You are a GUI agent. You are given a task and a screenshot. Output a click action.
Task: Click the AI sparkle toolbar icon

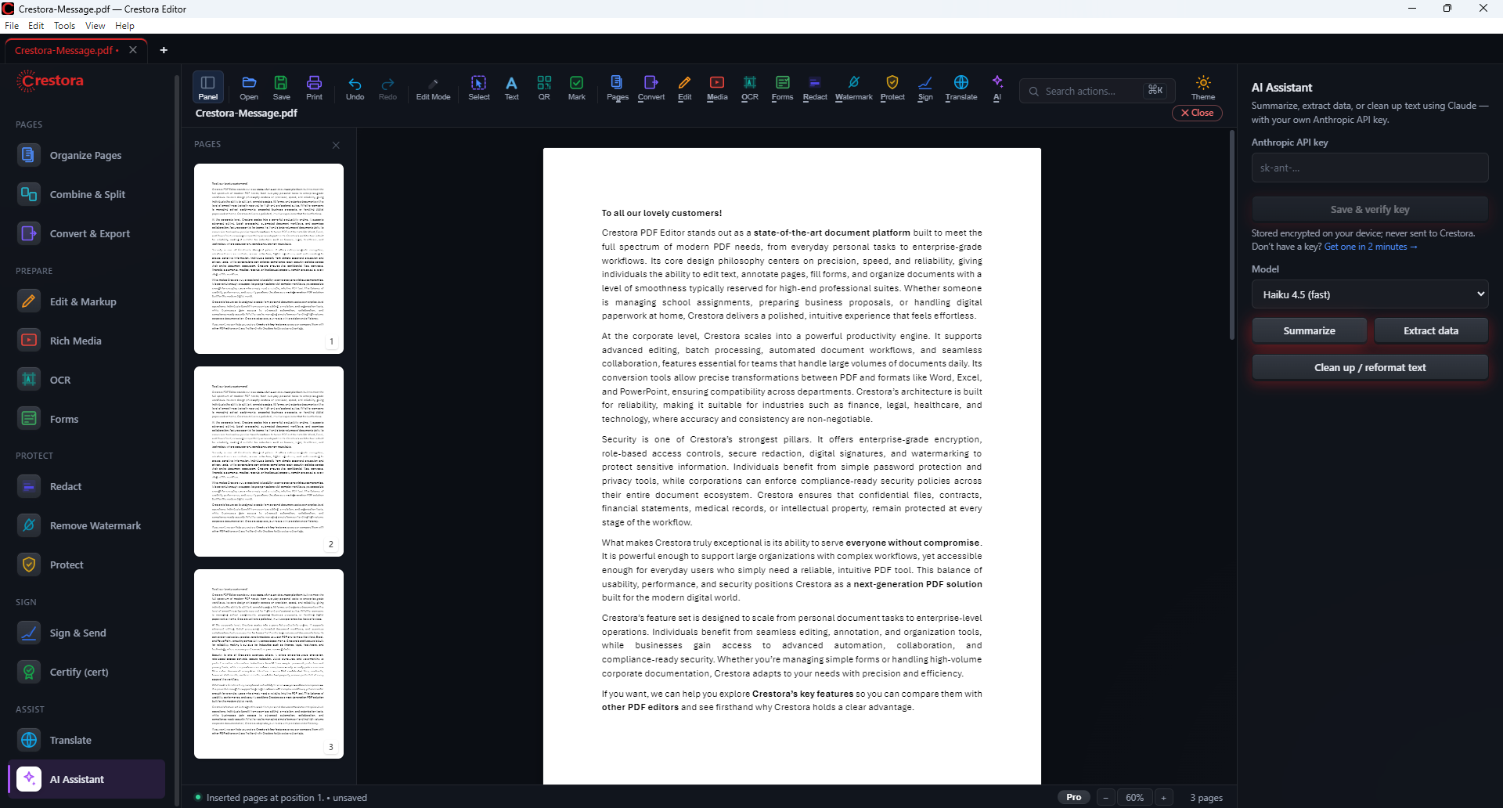[x=997, y=88]
